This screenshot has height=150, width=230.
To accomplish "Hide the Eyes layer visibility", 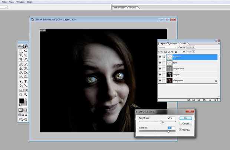I will click(x=160, y=63).
